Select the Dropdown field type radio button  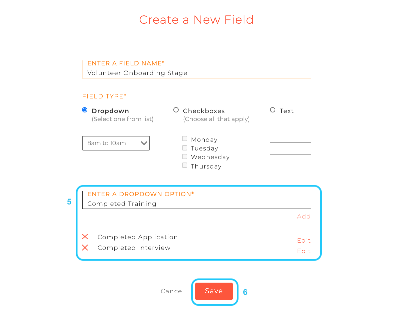[85, 110]
